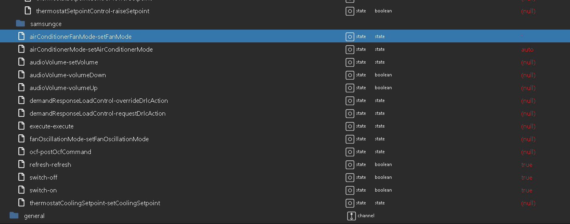Click the 'true' value of switch-on
Image resolution: width=570 pixels, height=224 pixels.
point(527,190)
